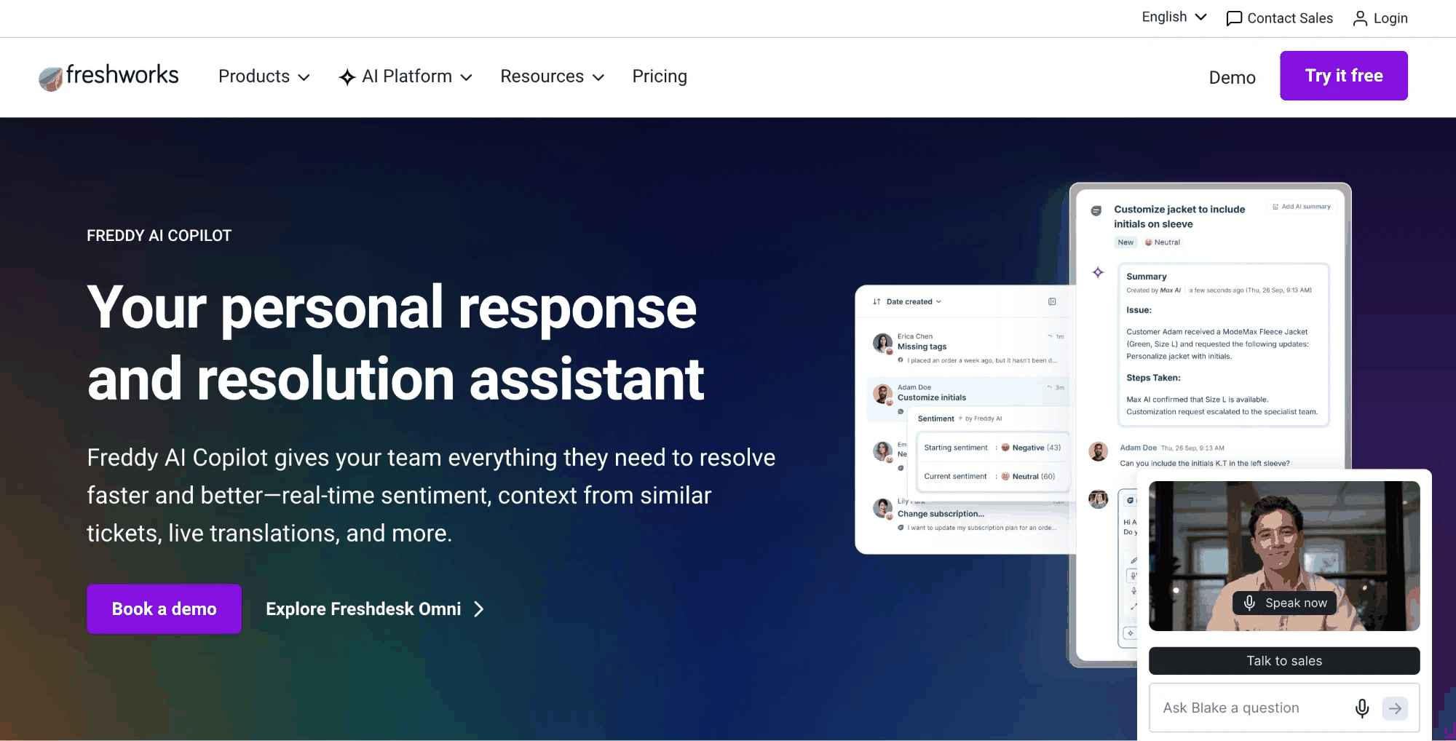Click the Login link

click(1380, 18)
